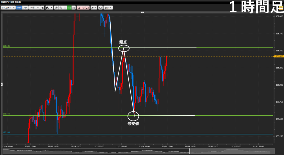Click the middle pink order icon
The width and height of the screenshot is (284, 155).
83,8
